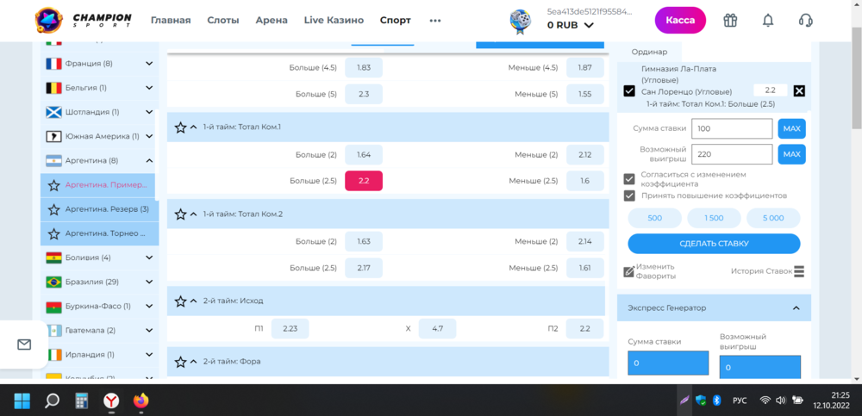This screenshot has width=862, height=416.
Task: Choose the 1 500 quick stake
Action: pyautogui.click(x=714, y=218)
